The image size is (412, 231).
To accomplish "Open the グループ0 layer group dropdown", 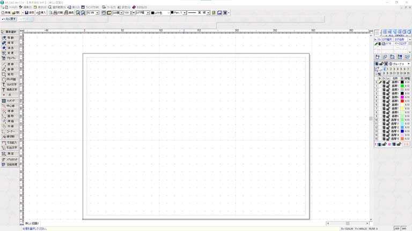I will (x=409, y=64).
